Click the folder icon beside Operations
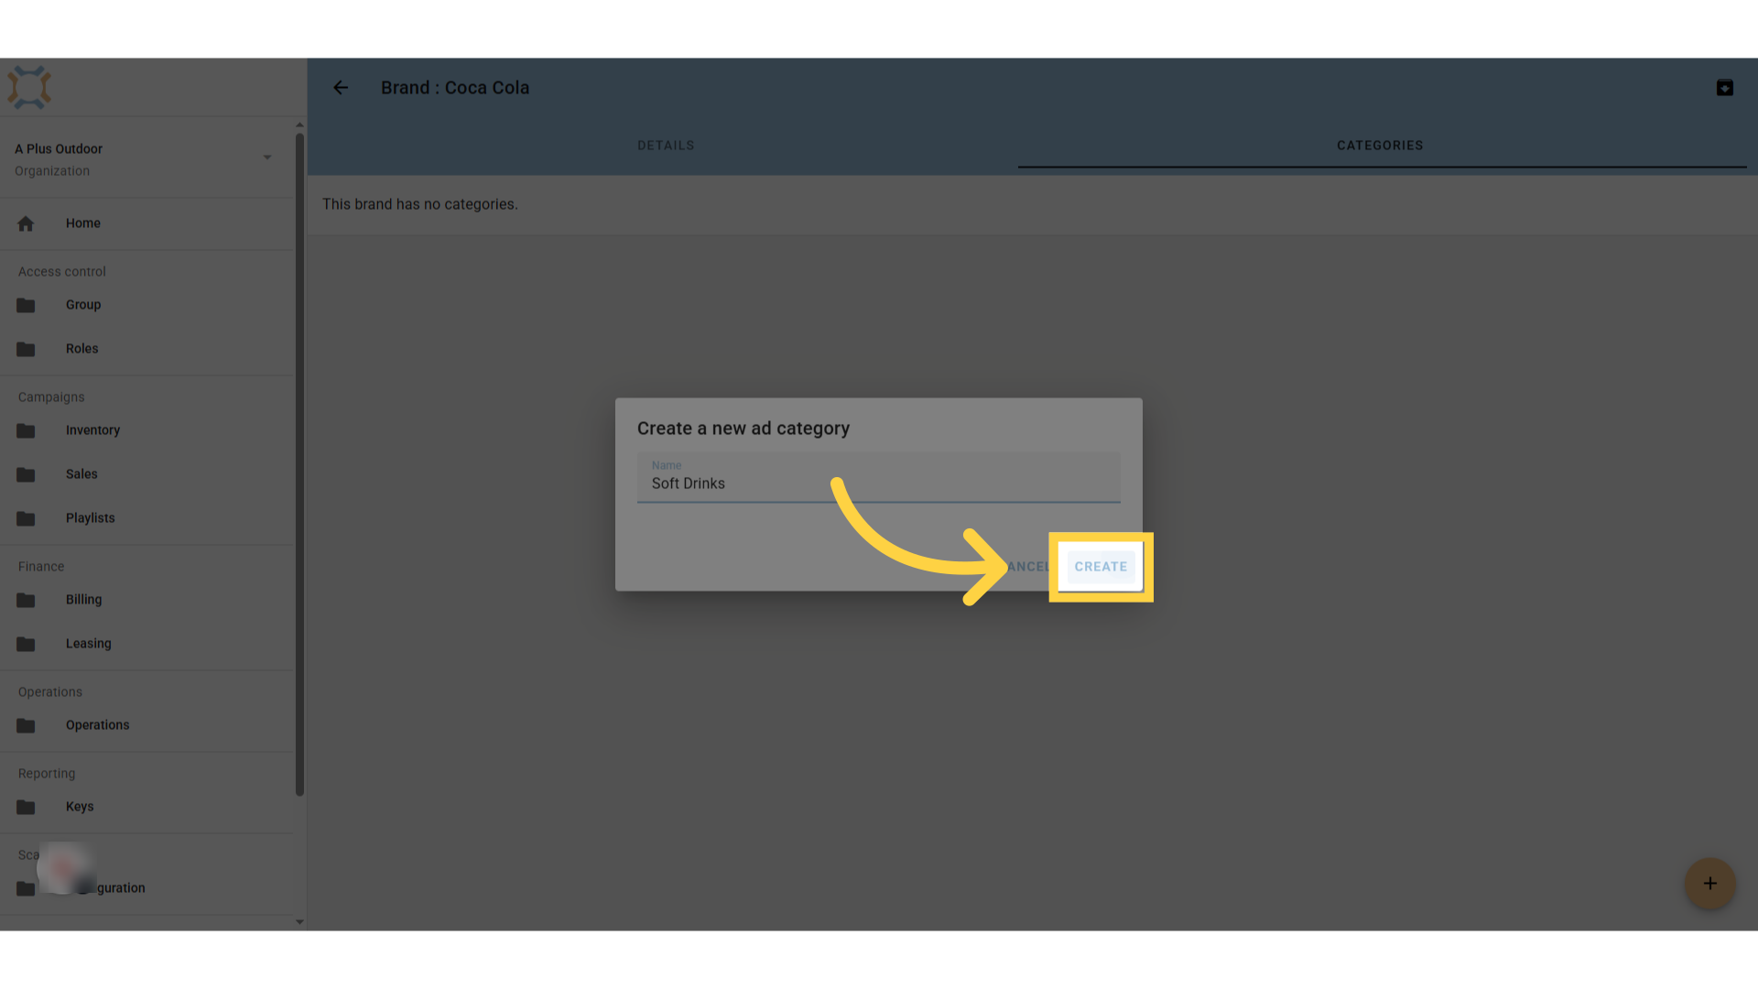Viewport: 1758px width, 989px height. pos(26,725)
